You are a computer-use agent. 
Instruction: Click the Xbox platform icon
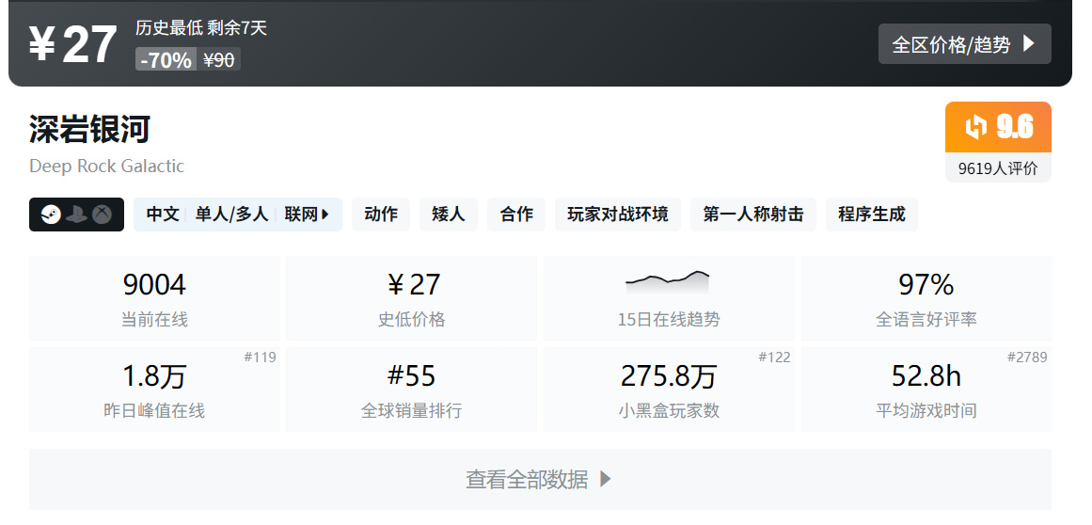click(103, 215)
